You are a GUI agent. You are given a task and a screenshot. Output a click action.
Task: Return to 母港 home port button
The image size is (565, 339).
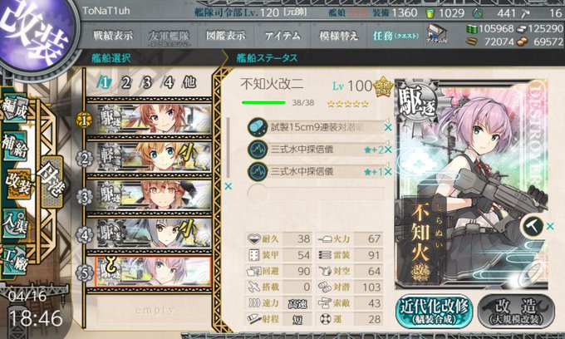point(52,181)
